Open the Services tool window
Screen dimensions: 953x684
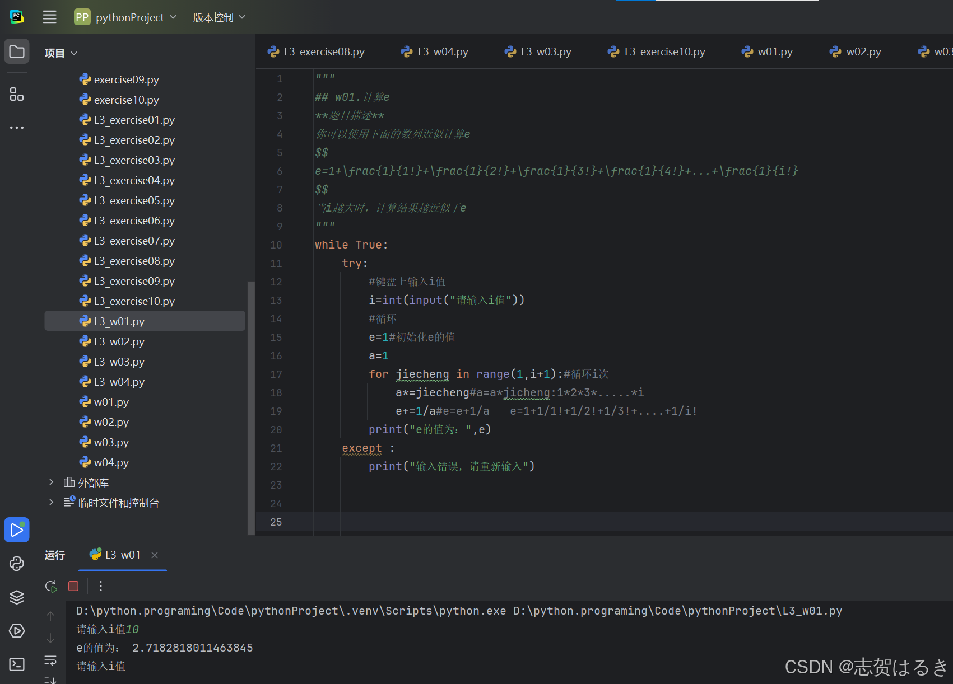coord(16,631)
